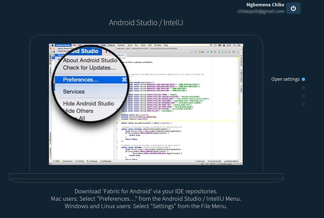The height and width of the screenshot is (218, 324).
Task: Click the Android Studio / IntelliJ heading
Action: tap(146, 22)
